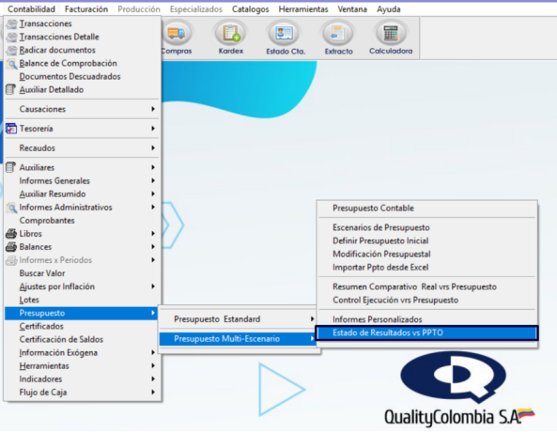Viewport: 557px width, 432px height.
Task: Select Modificación Presupuestal
Action: click(x=427, y=254)
